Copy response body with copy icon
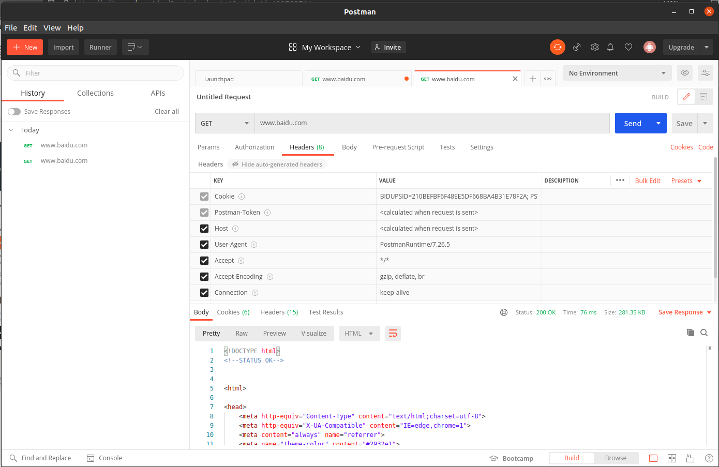The width and height of the screenshot is (719, 467). click(x=690, y=333)
